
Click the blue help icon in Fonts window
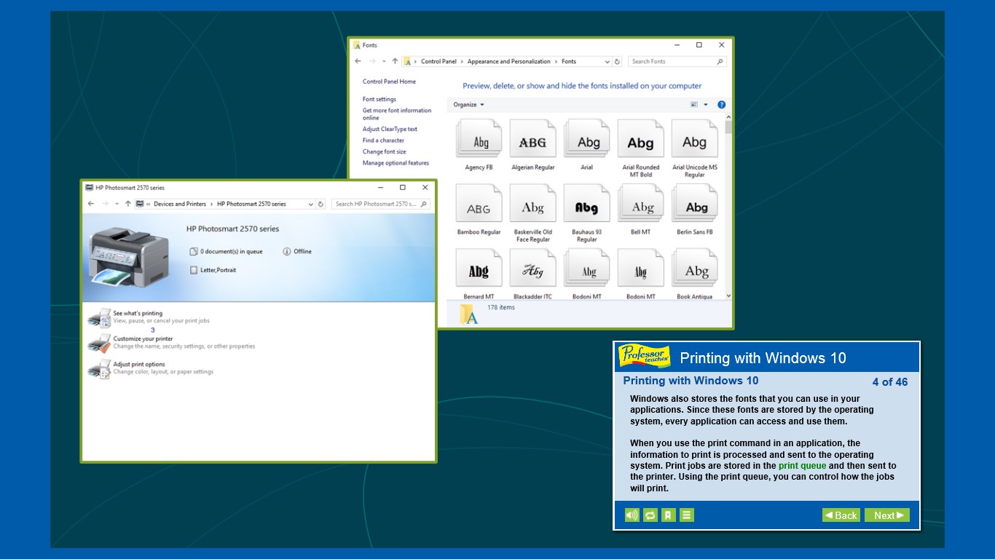(x=721, y=105)
